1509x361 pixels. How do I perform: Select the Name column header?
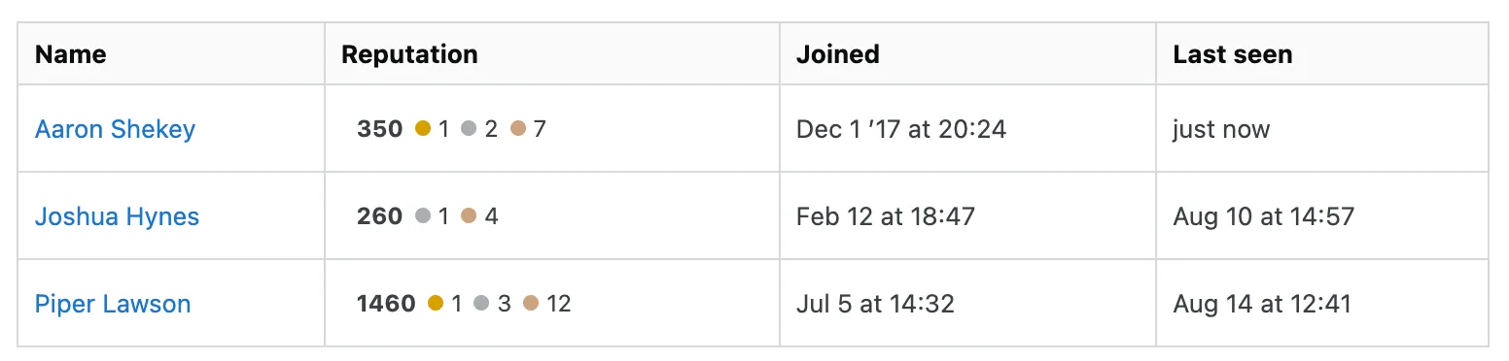pos(71,54)
